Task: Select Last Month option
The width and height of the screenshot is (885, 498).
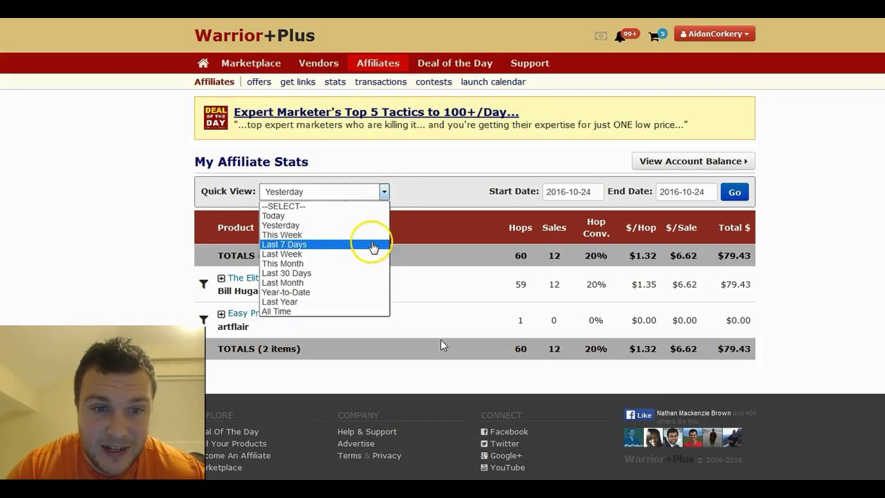Action: click(x=324, y=283)
